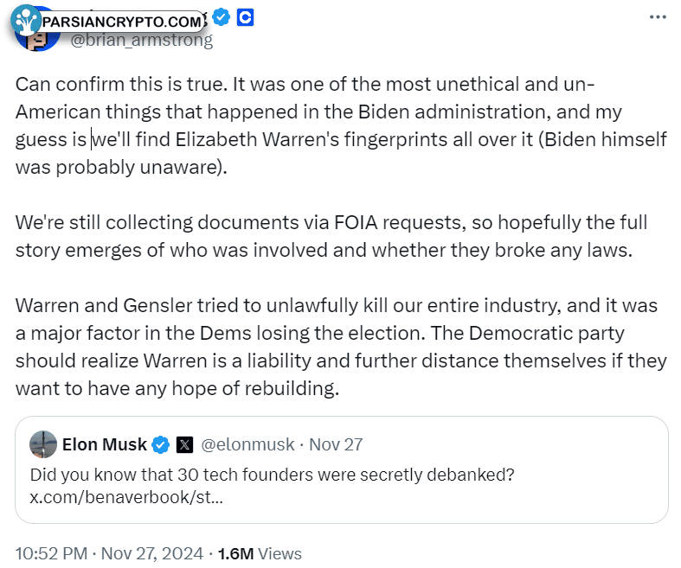Open the quoted tweet's Nov 27 date
Viewport: 681px width, 568px height.
click(x=336, y=444)
